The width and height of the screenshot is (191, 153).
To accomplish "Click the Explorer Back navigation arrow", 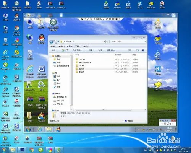I will click(x=51, y=42).
